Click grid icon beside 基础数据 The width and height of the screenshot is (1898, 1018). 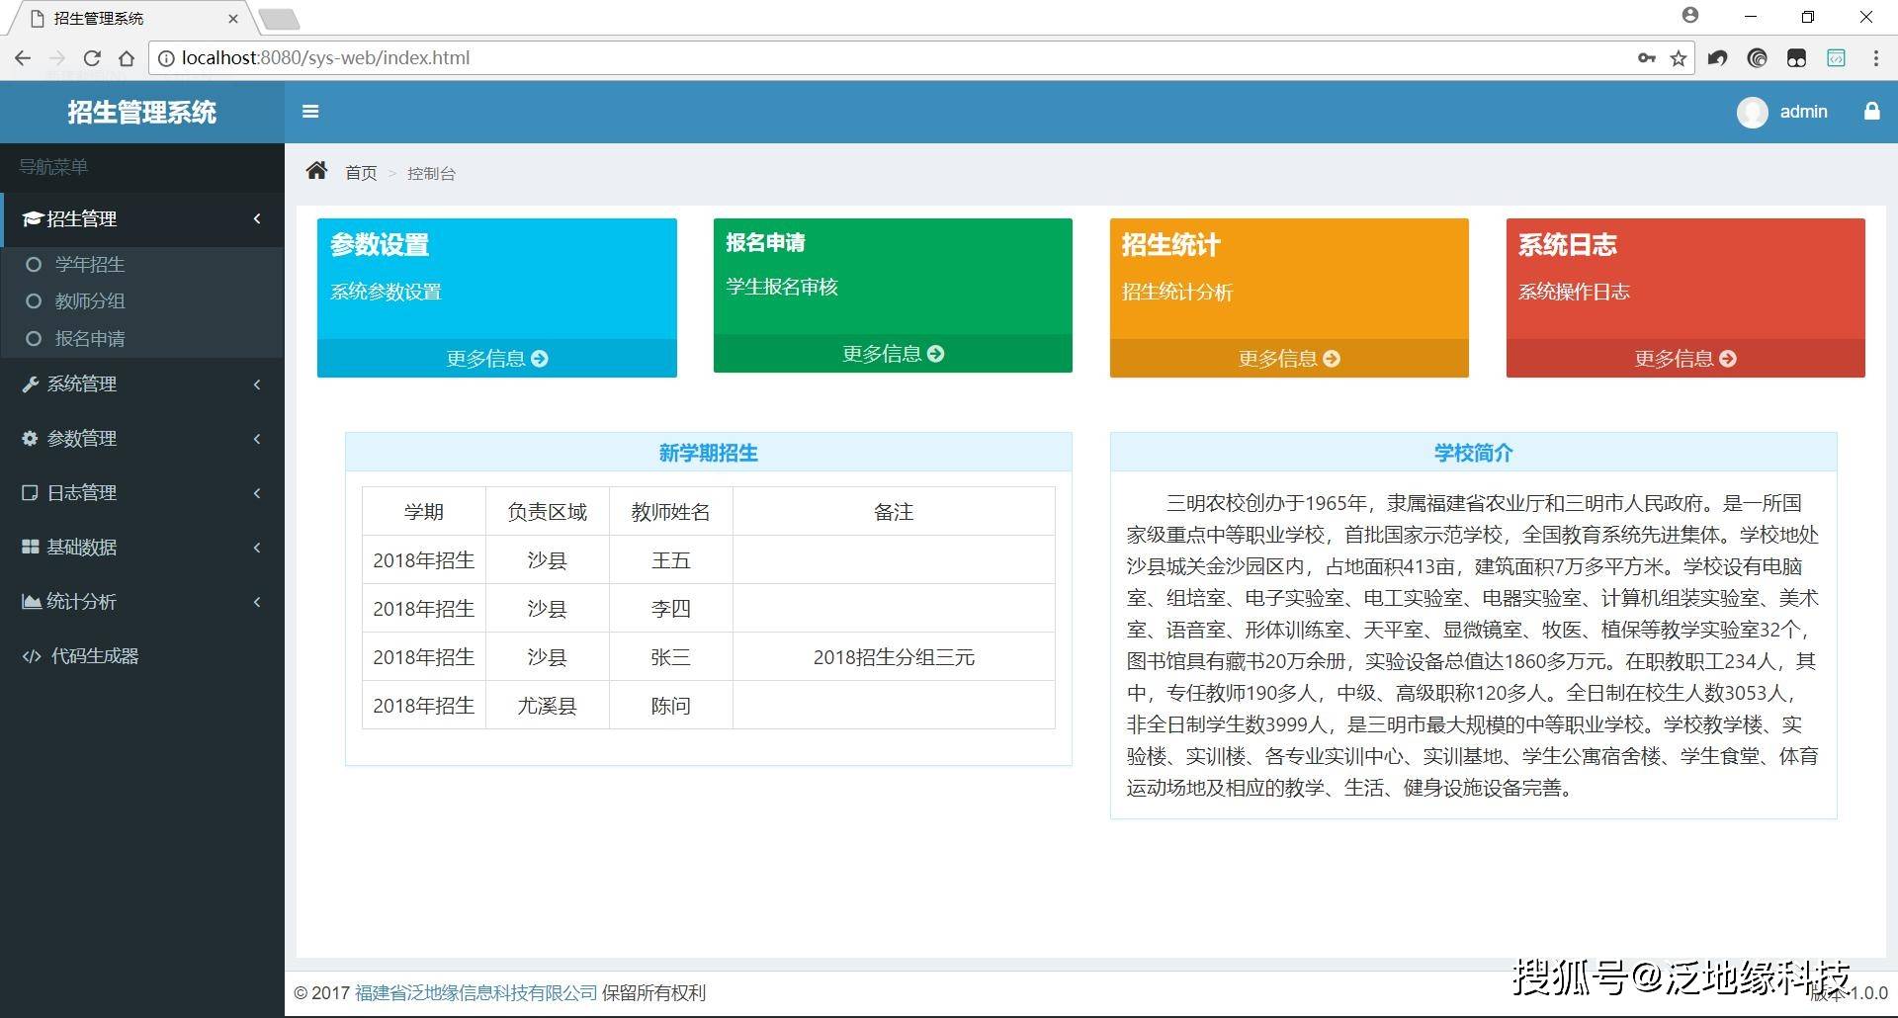[x=31, y=547]
